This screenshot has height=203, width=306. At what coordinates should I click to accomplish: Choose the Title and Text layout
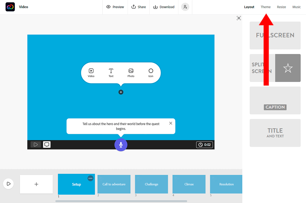click(x=275, y=133)
